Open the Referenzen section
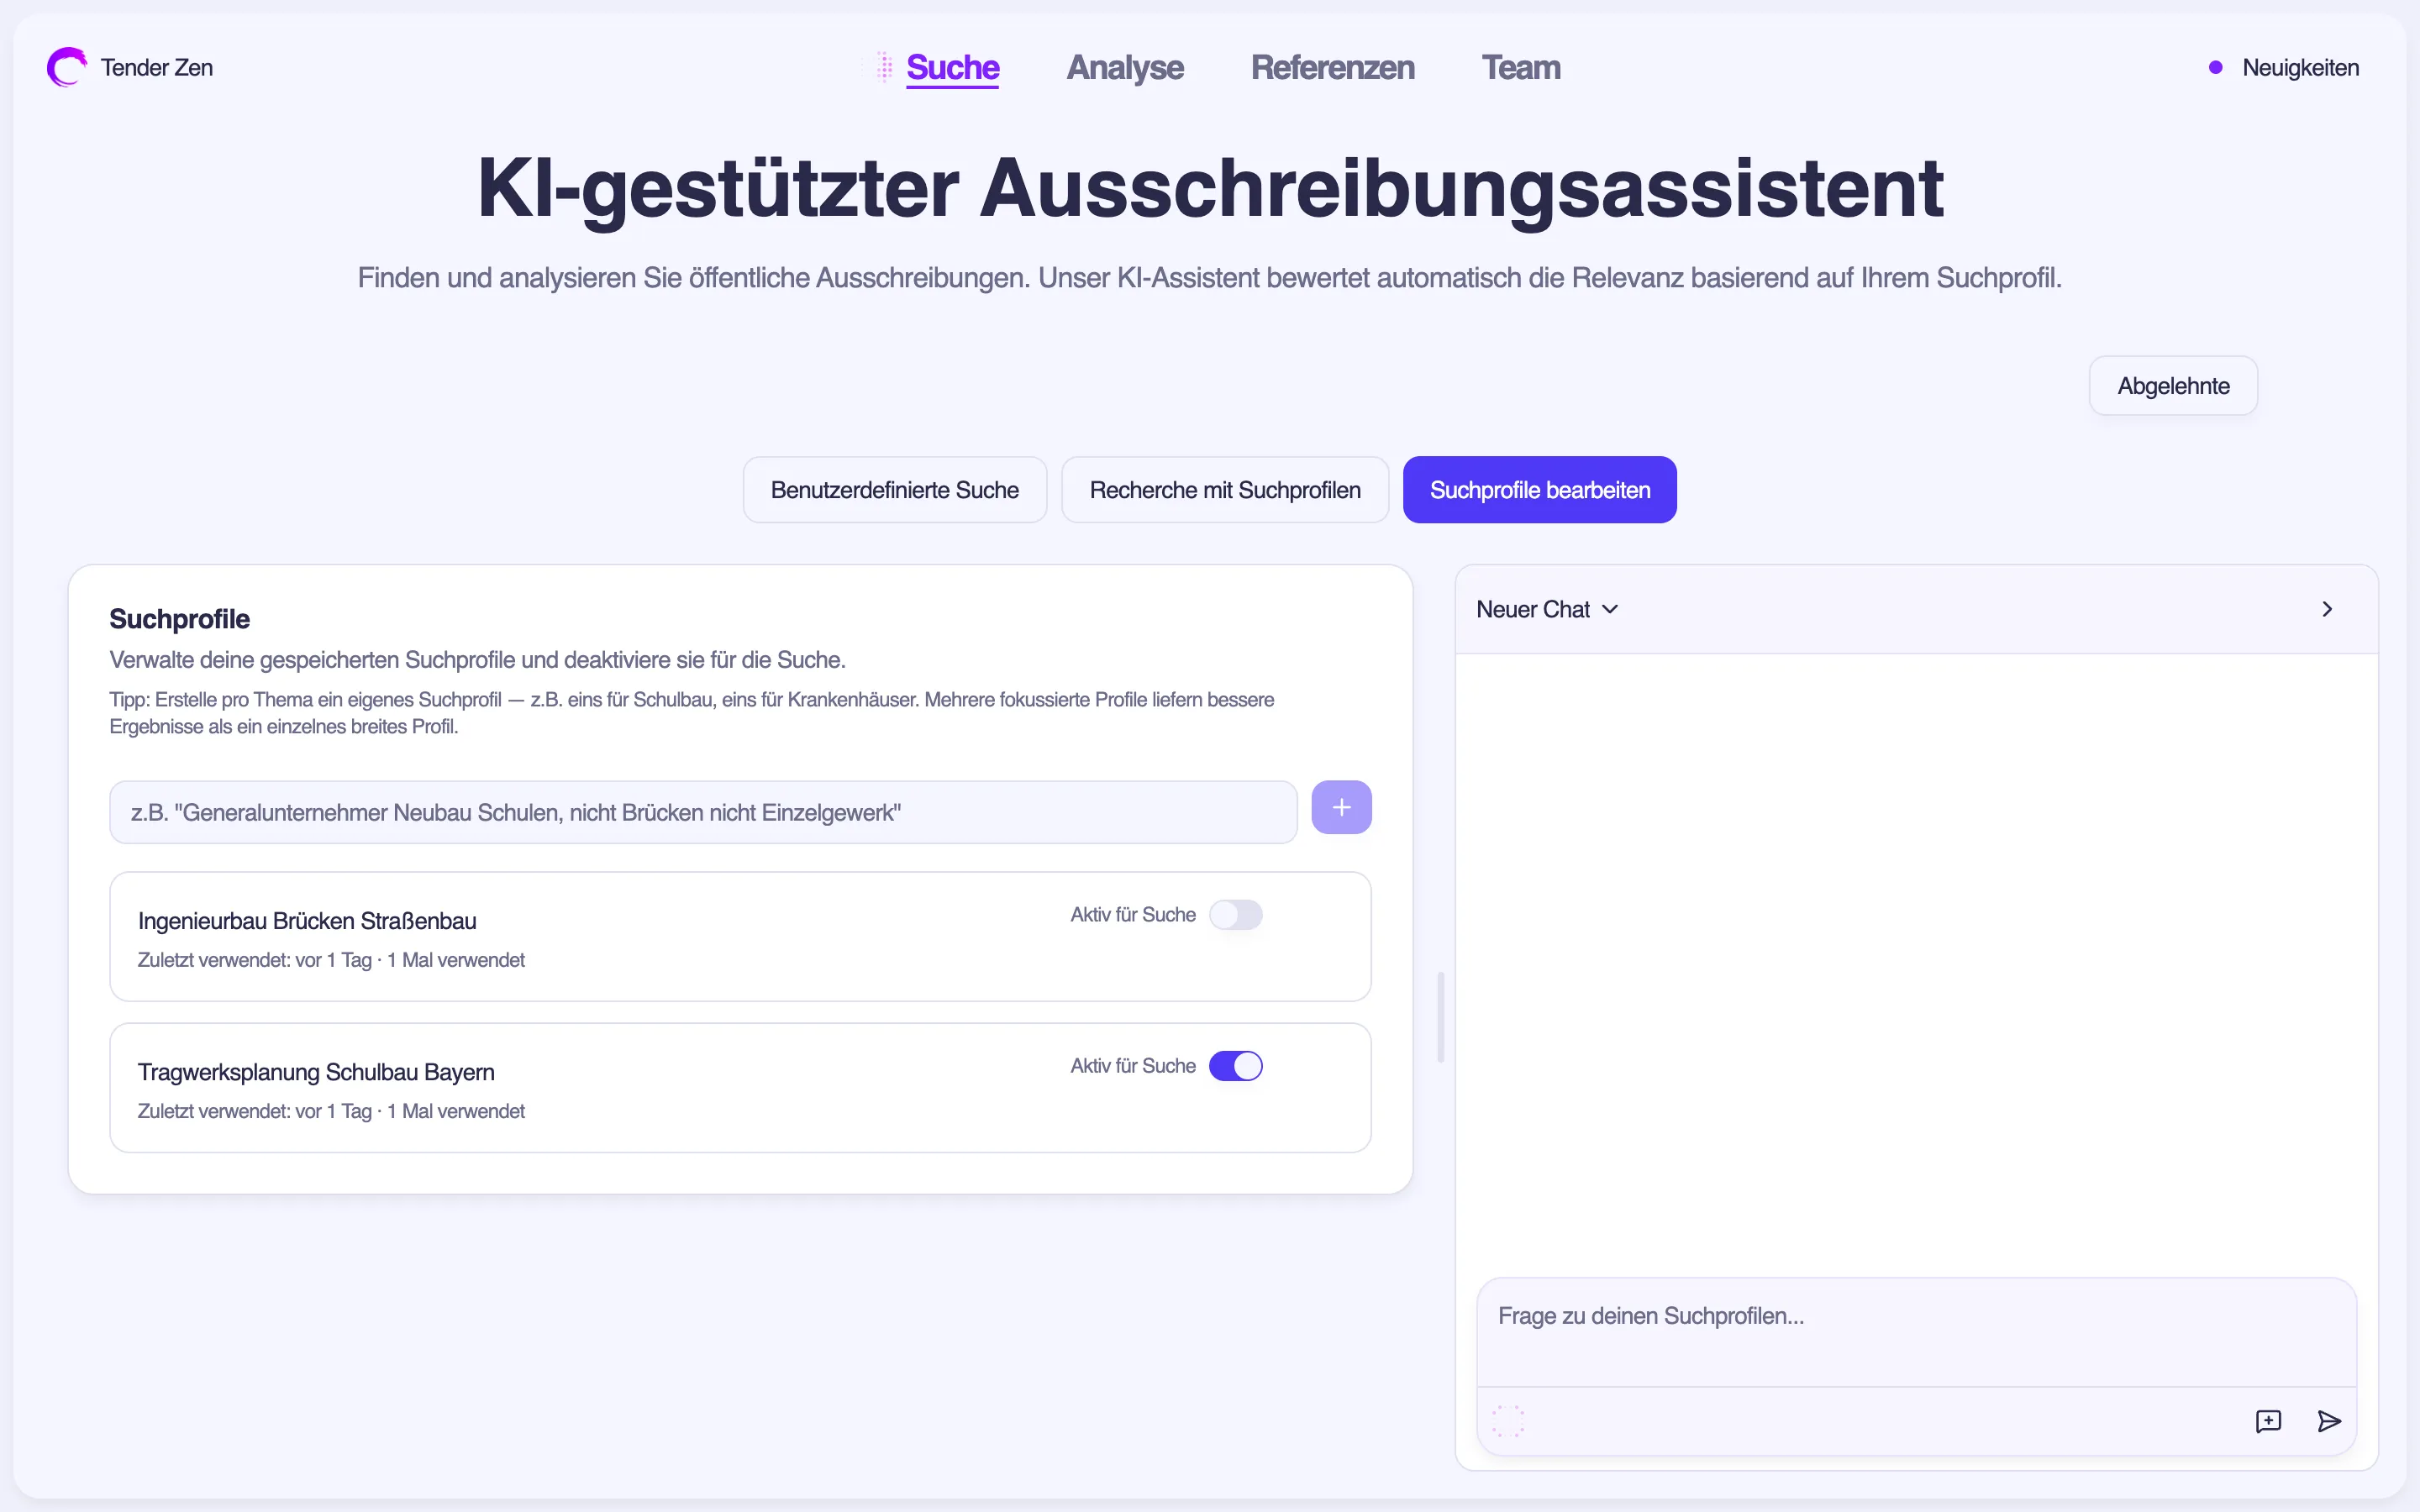Screen dimensions: 2420x1512 1332,67
